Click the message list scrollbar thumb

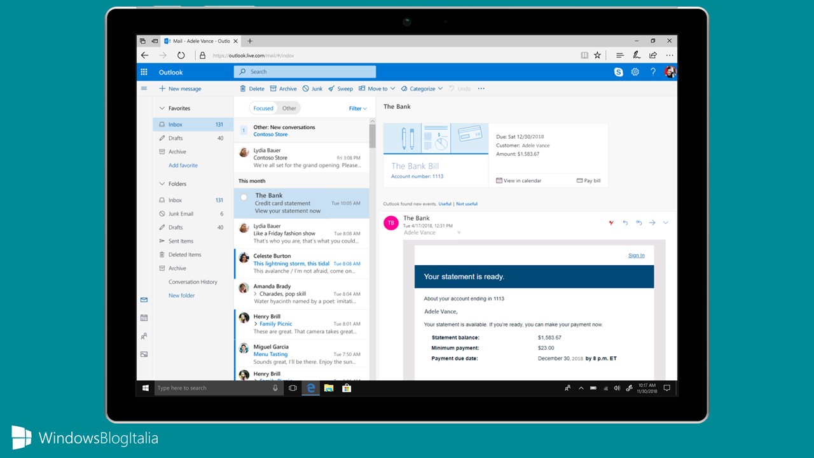pos(372,135)
